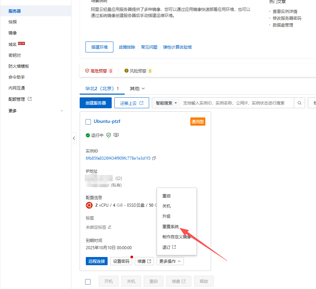Click the 搭建环境 button
Screen dimensions: 316x289
tap(99, 47)
